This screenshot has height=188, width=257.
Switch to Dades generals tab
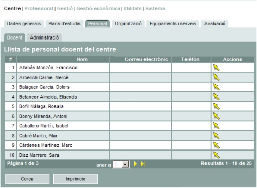pos(24,24)
